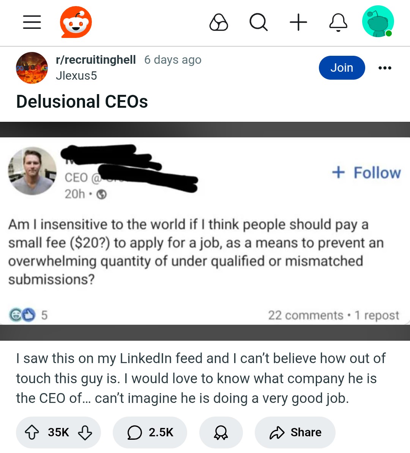Click the CEO's profile photo in screenshot
Viewport: 410px width, 453px height.
click(x=32, y=171)
